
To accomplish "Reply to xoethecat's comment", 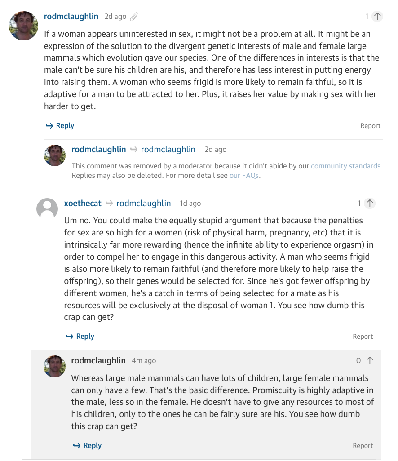I will click(80, 337).
